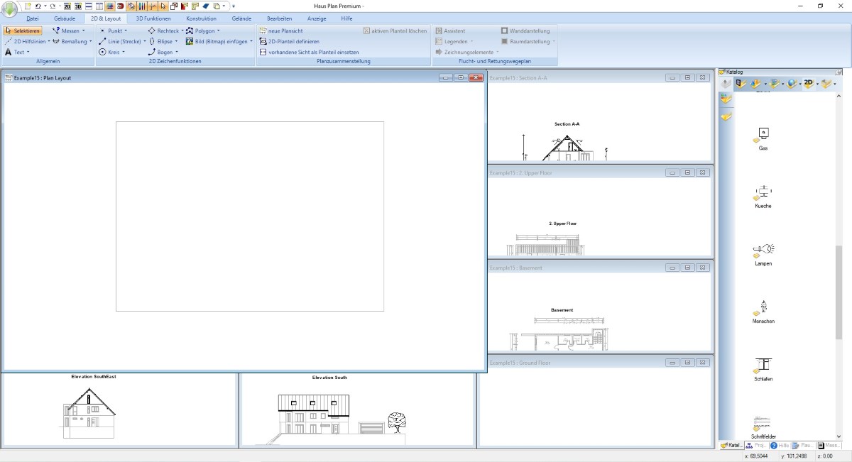Open the Gebäude ribbon tab
The width and height of the screenshot is (852, 462).
(x=65, y=18)
